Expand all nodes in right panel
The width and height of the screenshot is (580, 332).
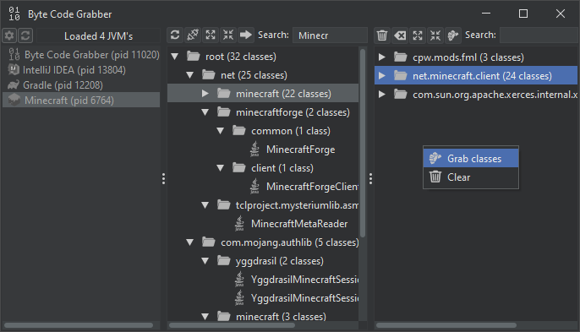point(418,35)
